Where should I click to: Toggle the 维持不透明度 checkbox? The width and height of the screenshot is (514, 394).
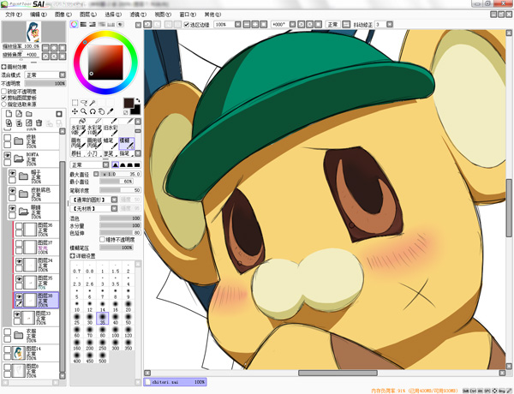click(x=103, y=239)
